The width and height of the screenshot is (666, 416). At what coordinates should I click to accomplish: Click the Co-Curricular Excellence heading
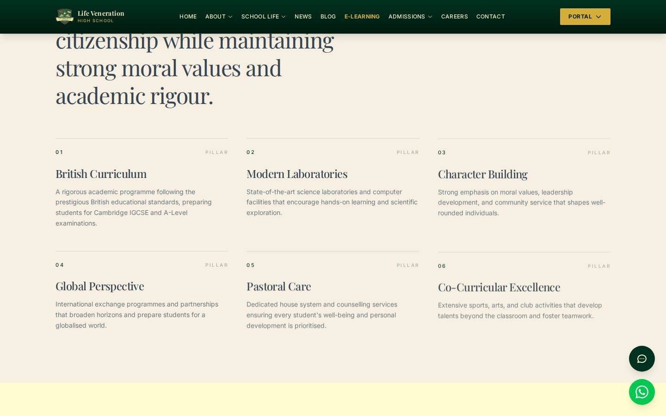(499, 287)
